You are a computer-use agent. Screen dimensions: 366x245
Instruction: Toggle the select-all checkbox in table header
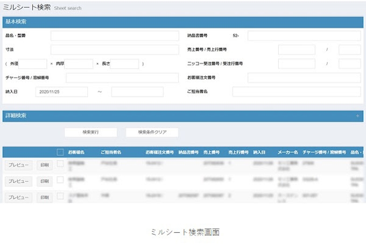click(x=60, y=152)
